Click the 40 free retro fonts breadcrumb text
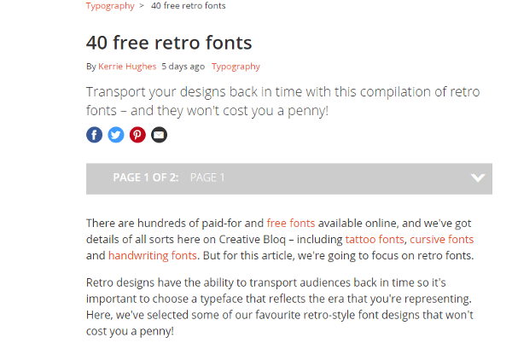The height and width of the screenshot is (343, 512). click(188, 6)
